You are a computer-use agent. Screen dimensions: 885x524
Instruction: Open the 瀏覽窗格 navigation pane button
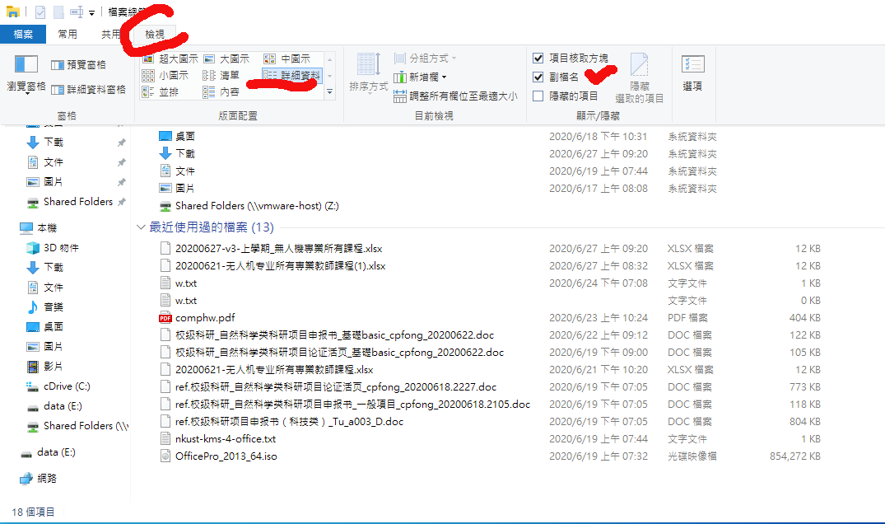[26, 73]
